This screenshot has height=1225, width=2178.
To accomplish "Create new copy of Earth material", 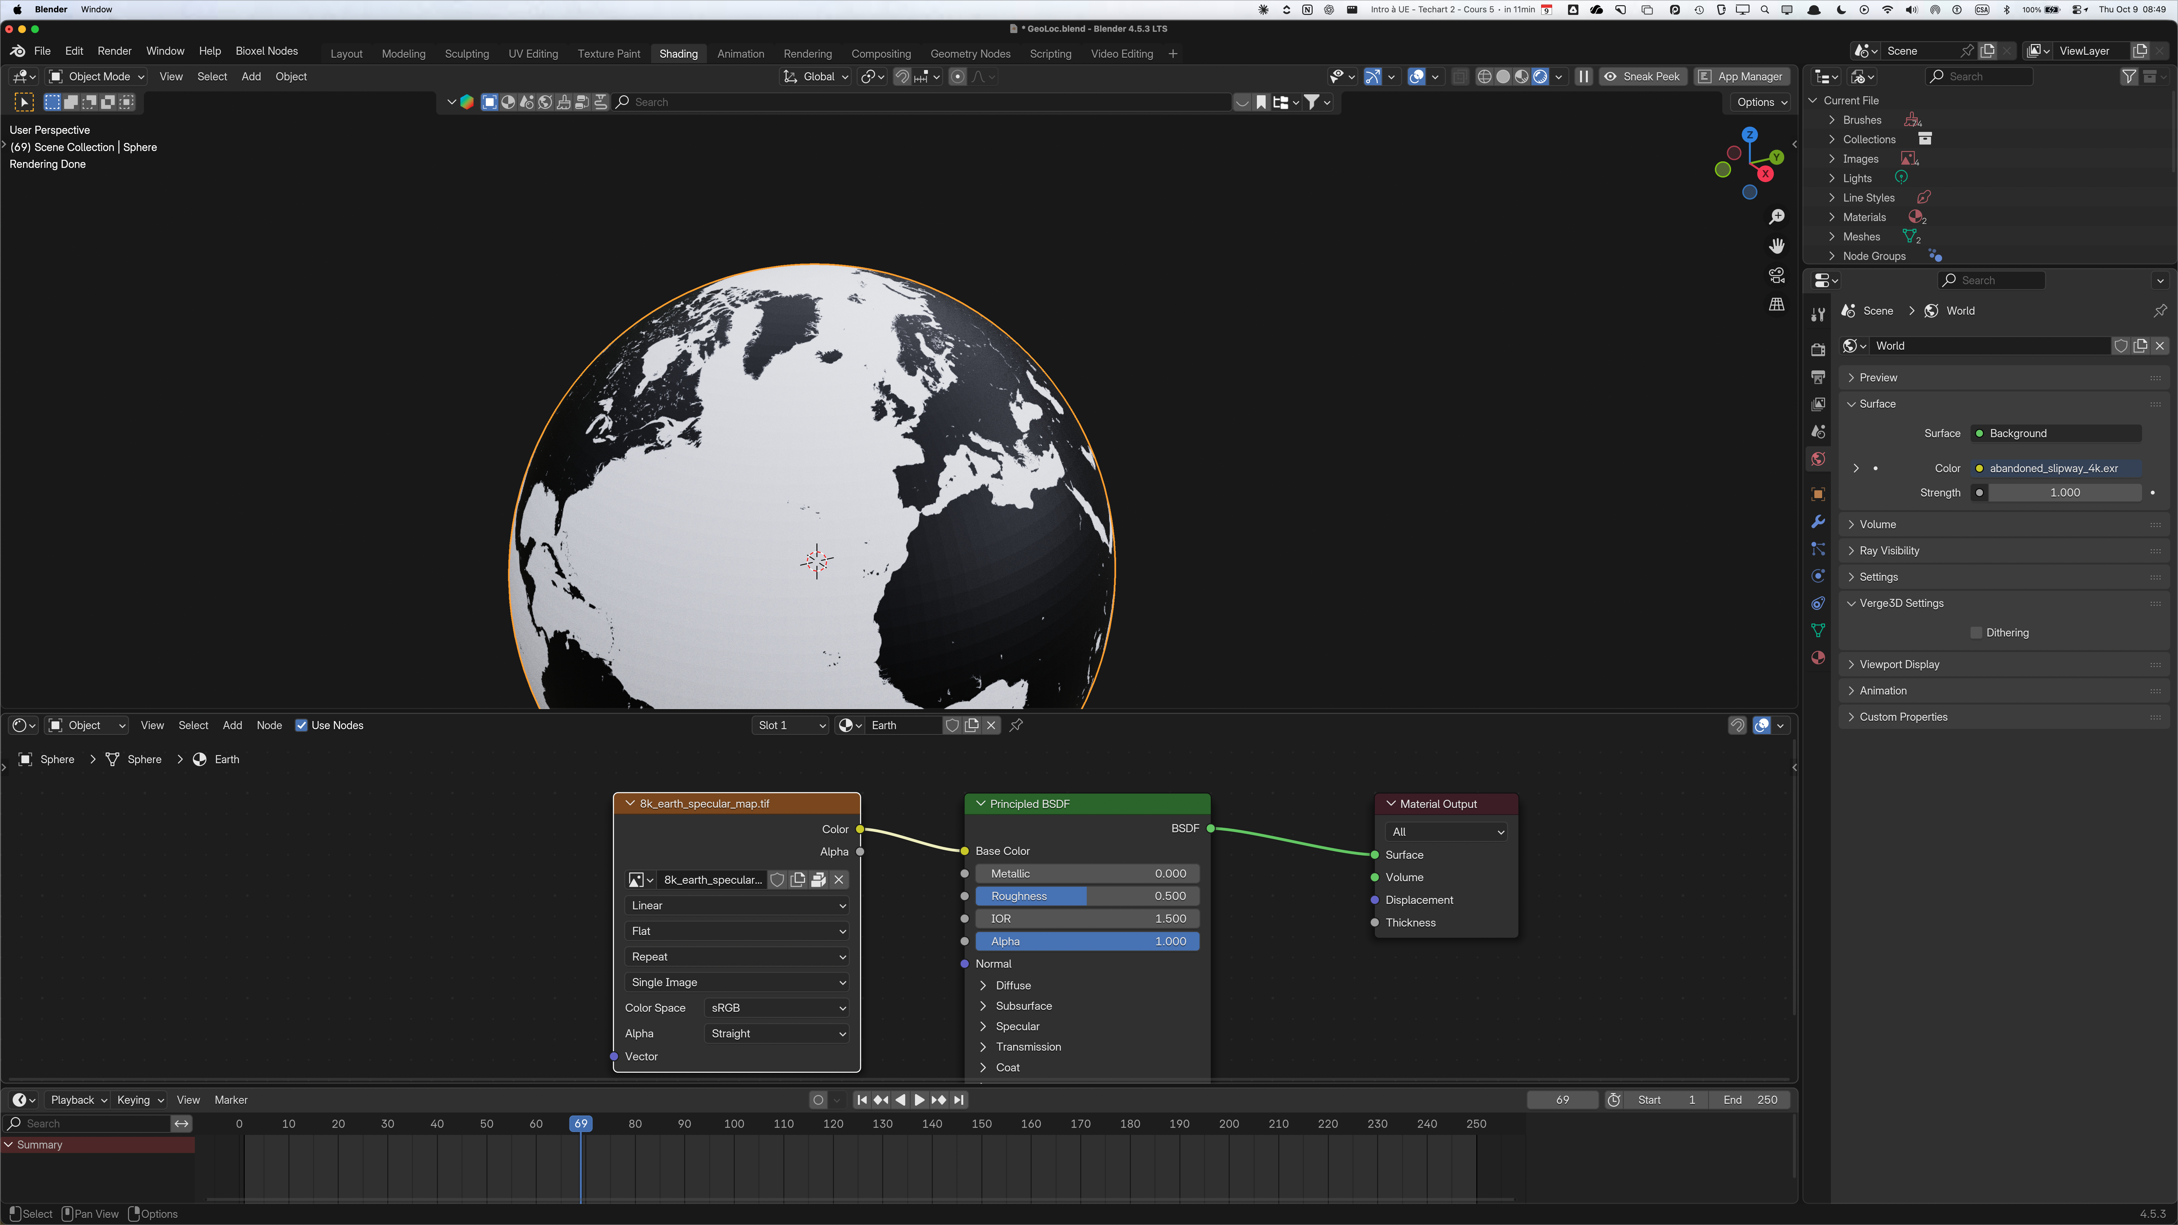I will pyautogui.click(x=971, y=725).
